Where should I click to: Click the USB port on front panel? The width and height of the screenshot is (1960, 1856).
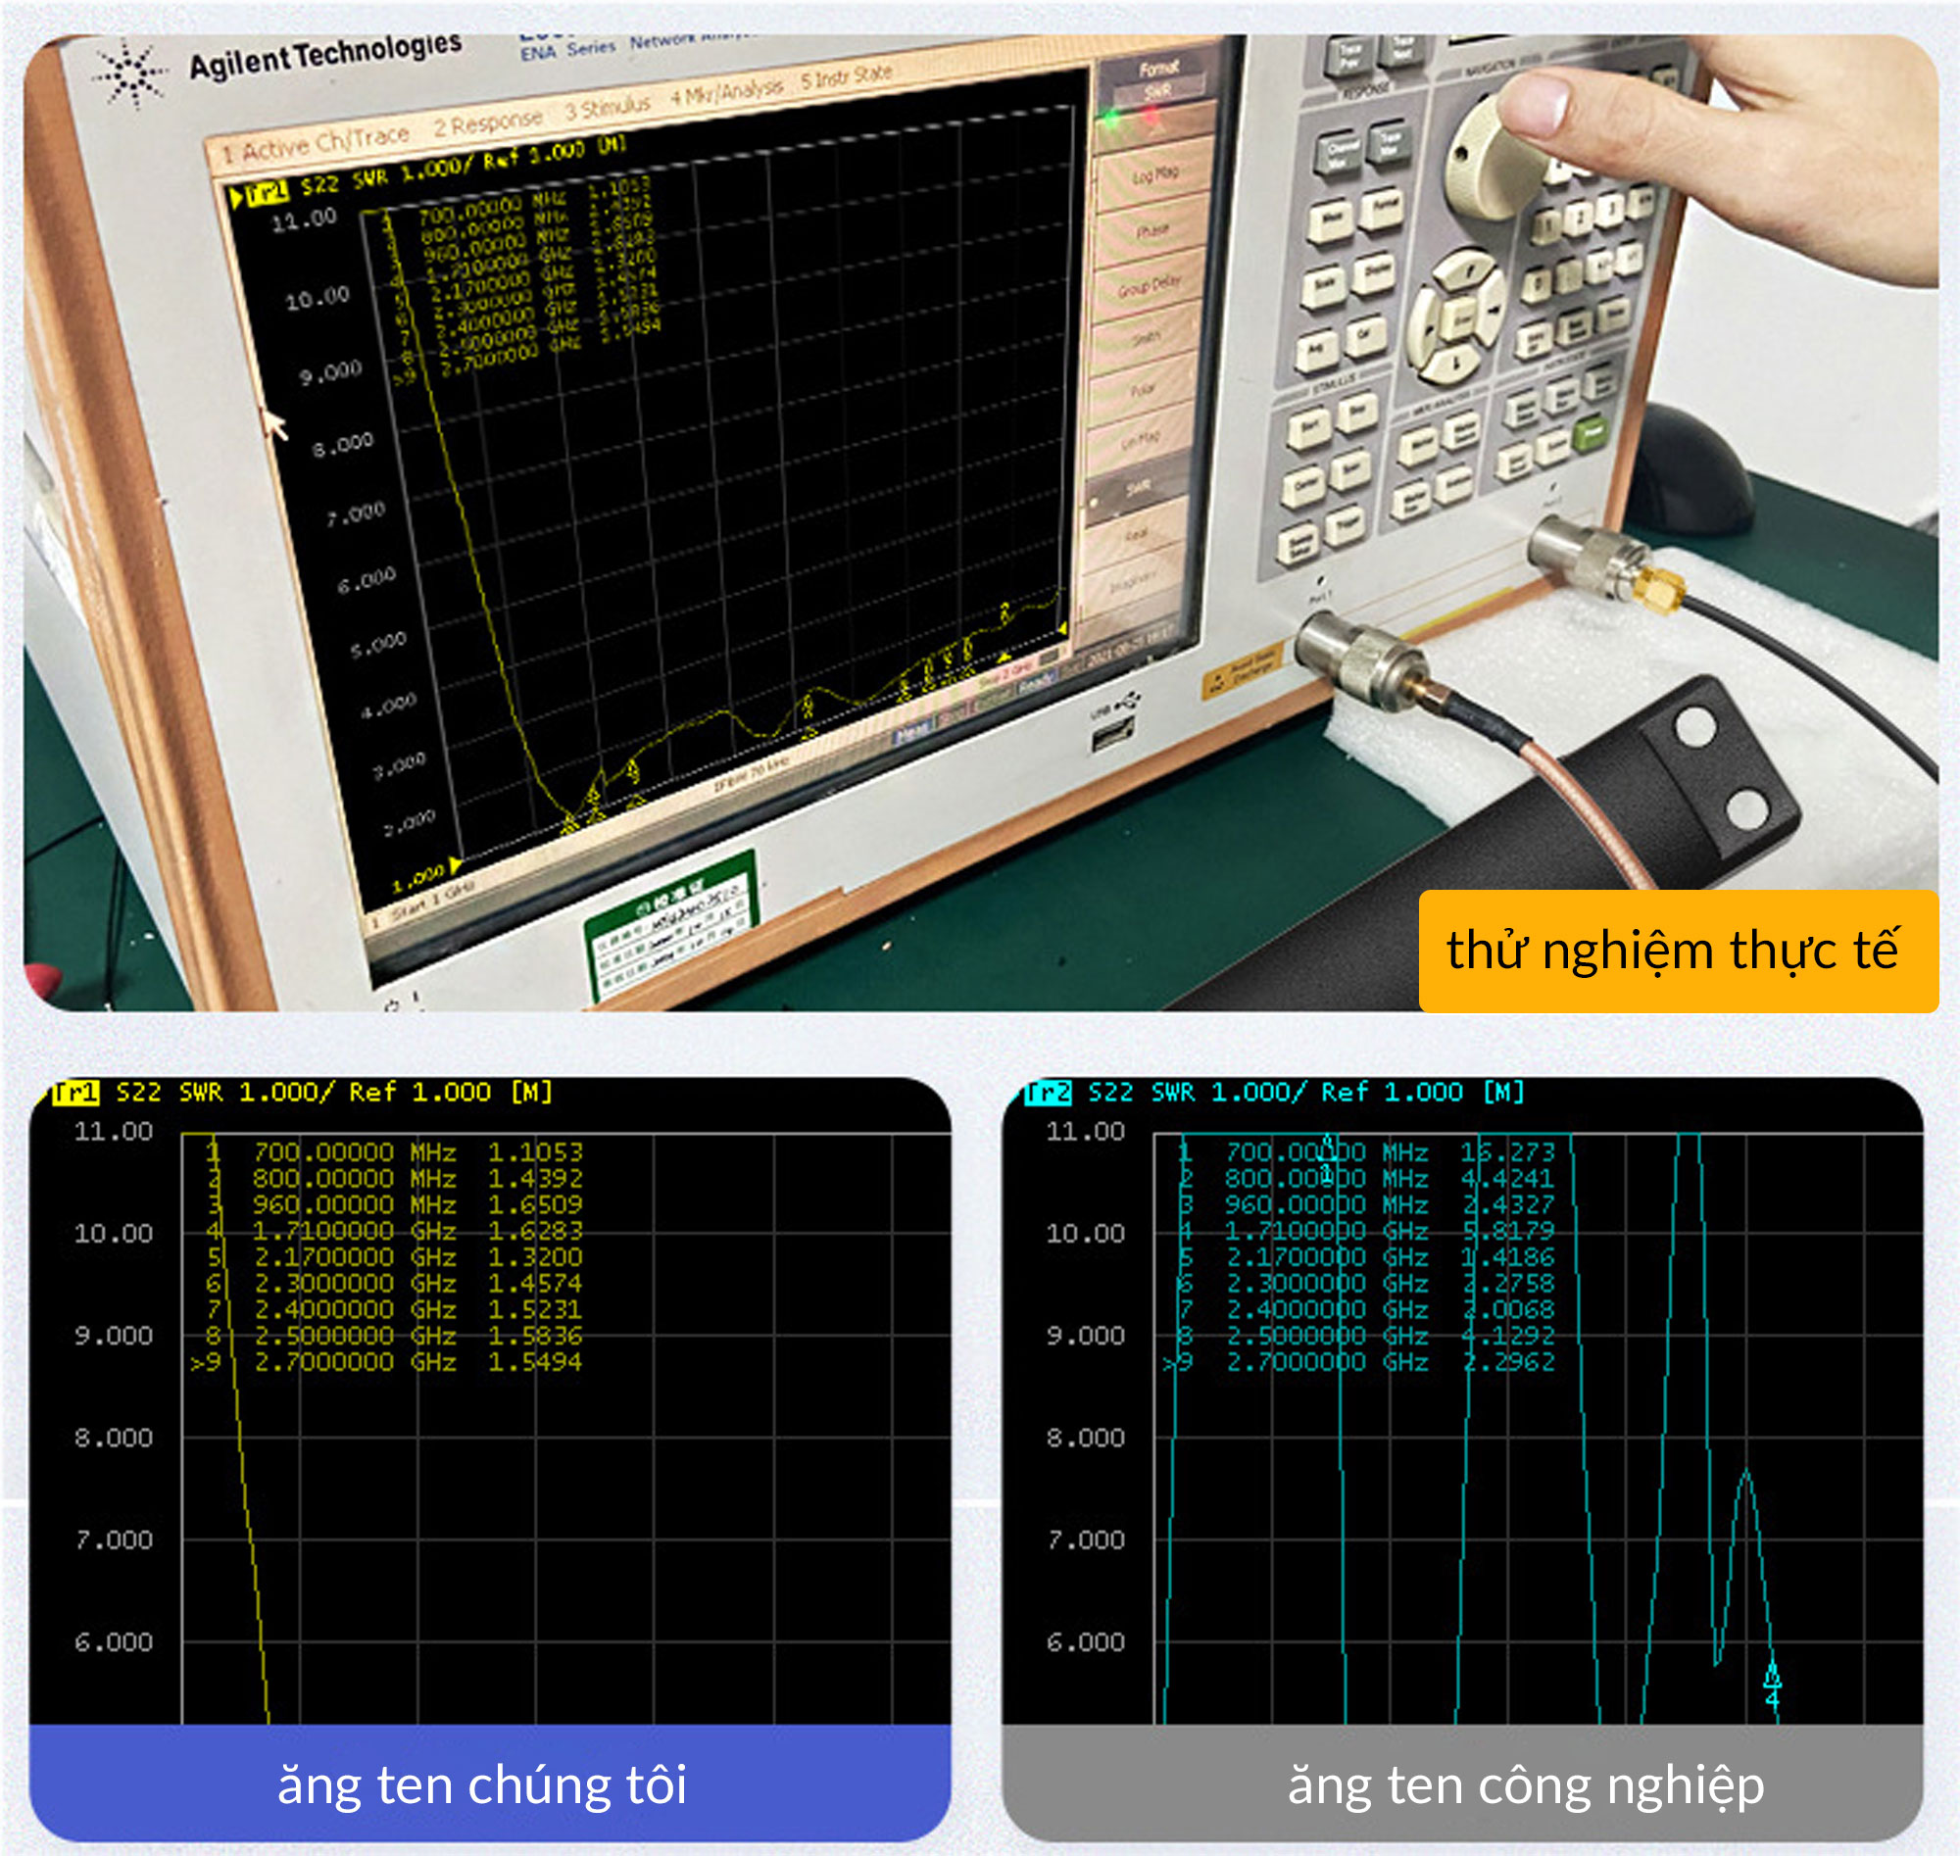pyautogui.click(x=1113, y=736)
